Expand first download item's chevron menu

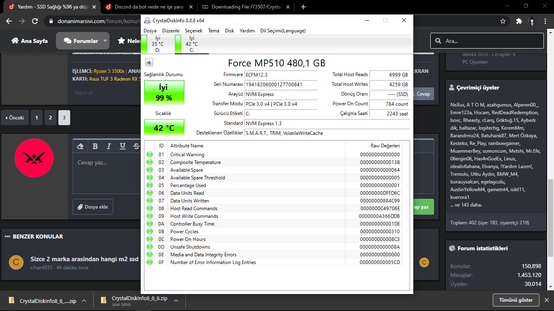(x=84, y=300)
